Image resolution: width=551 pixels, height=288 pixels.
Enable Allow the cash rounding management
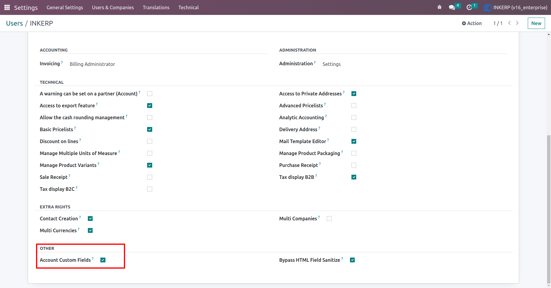pyautogui.click(x=150, y=117)
